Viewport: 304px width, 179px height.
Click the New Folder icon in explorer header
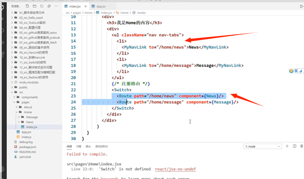[34, 6]
